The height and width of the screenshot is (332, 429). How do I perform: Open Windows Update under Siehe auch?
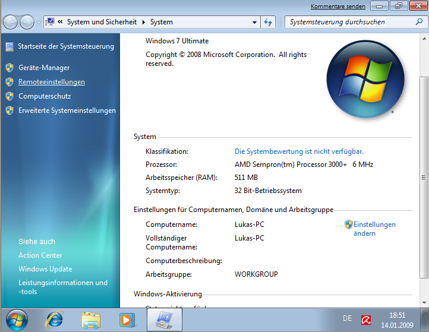pyautogui.click(x=45, y=270)
